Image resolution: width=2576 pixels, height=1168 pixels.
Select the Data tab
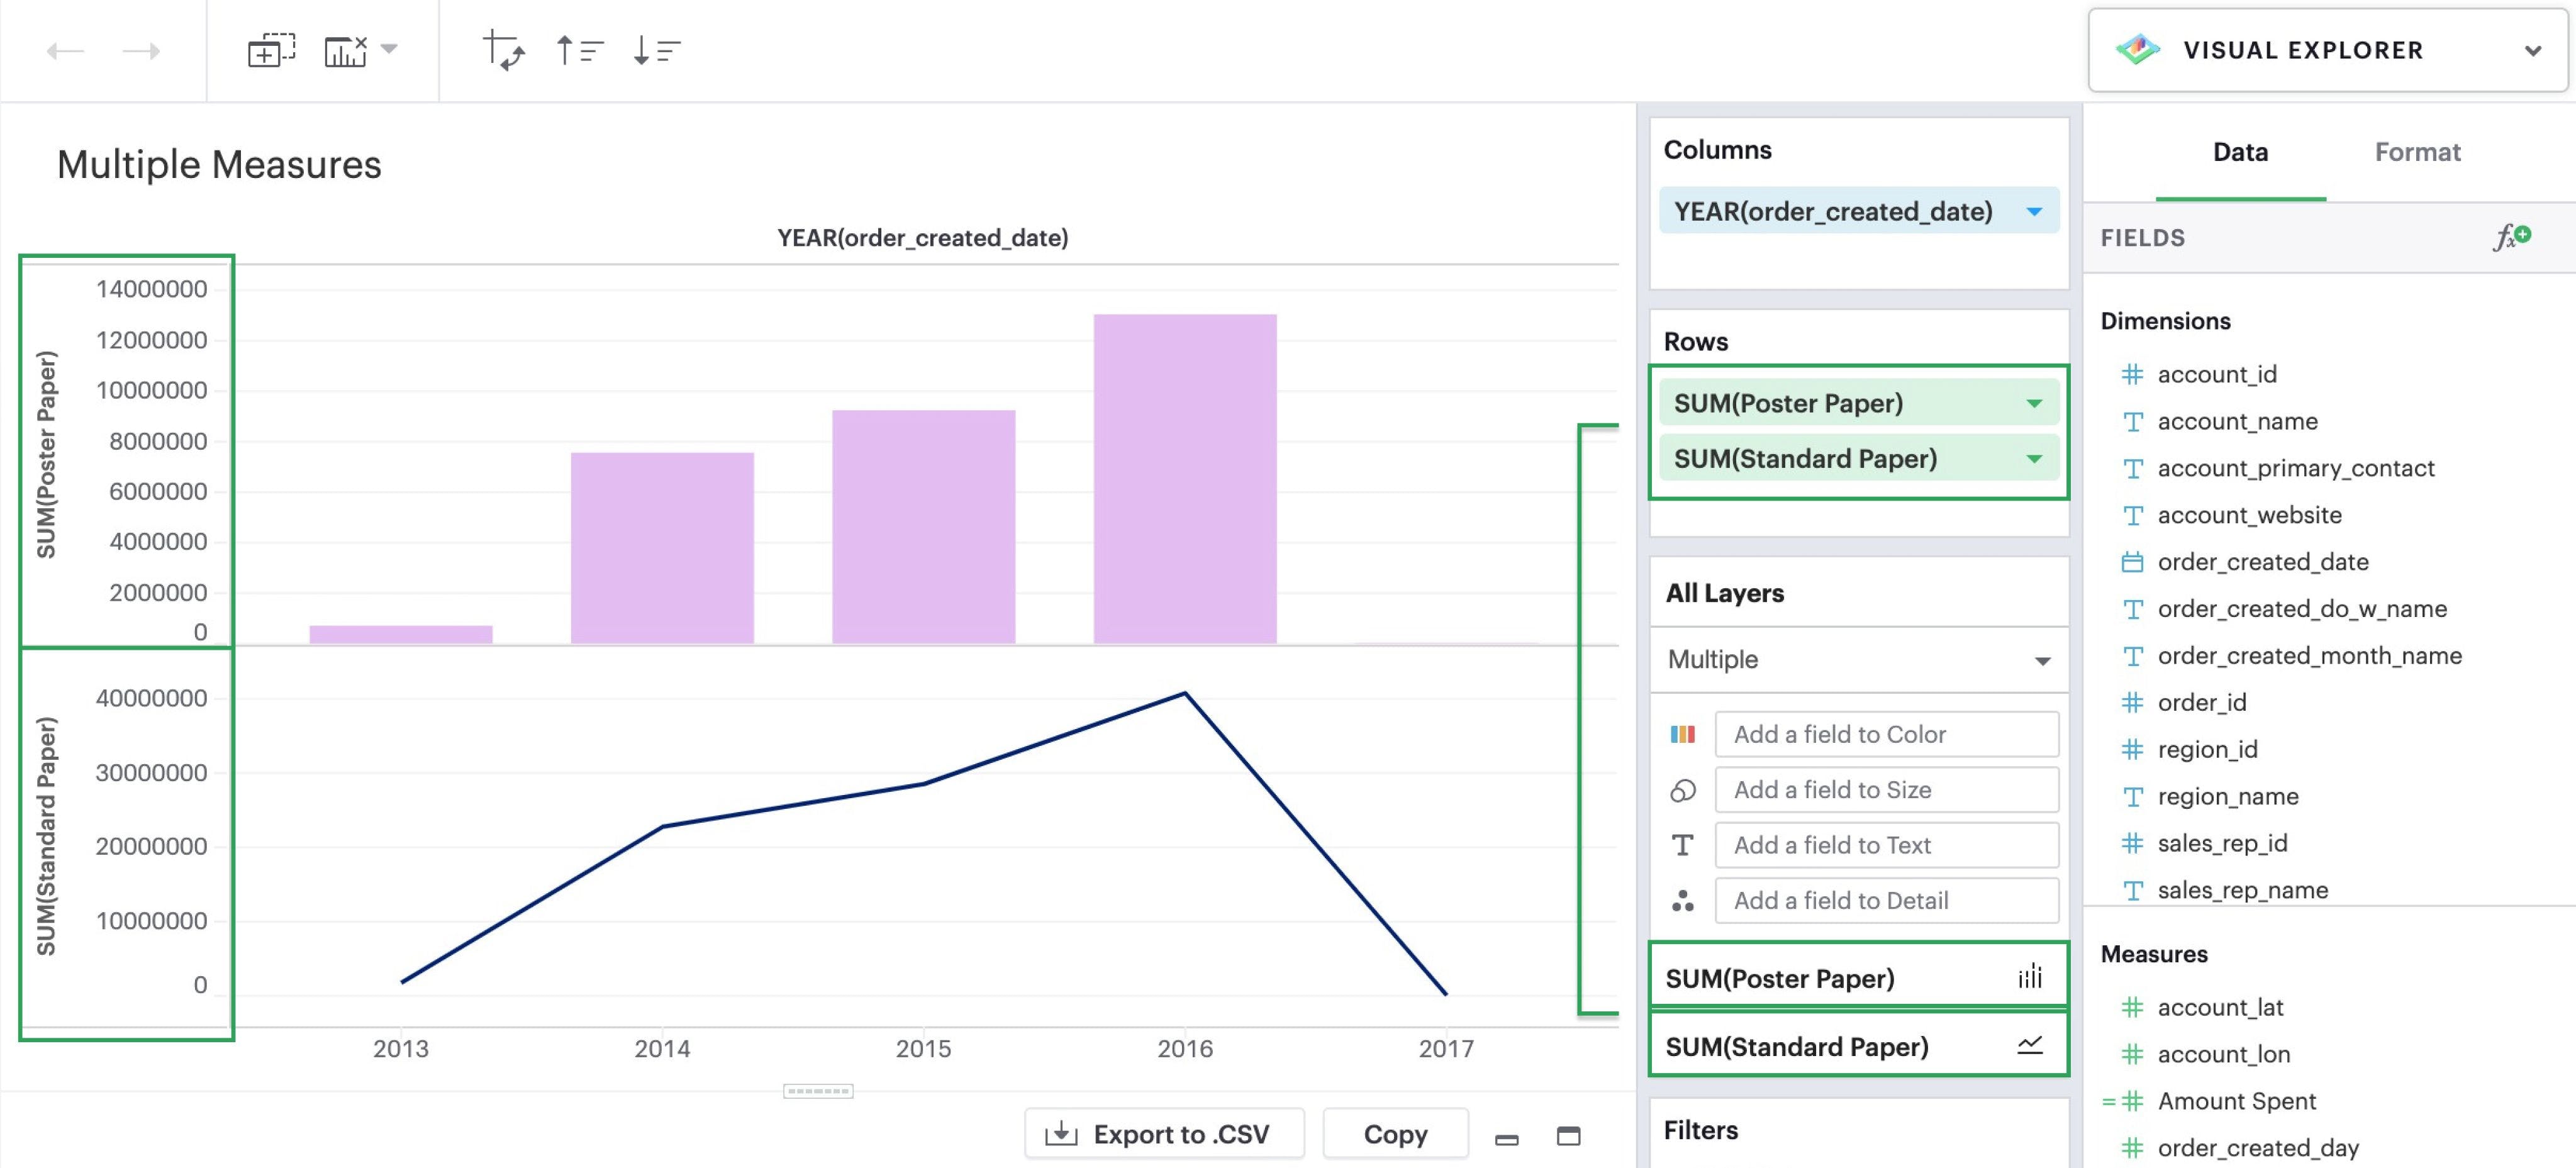point(2240,152)
